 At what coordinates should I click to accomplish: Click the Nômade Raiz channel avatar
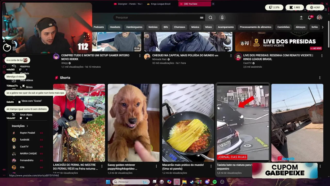(x=147, y=57)
